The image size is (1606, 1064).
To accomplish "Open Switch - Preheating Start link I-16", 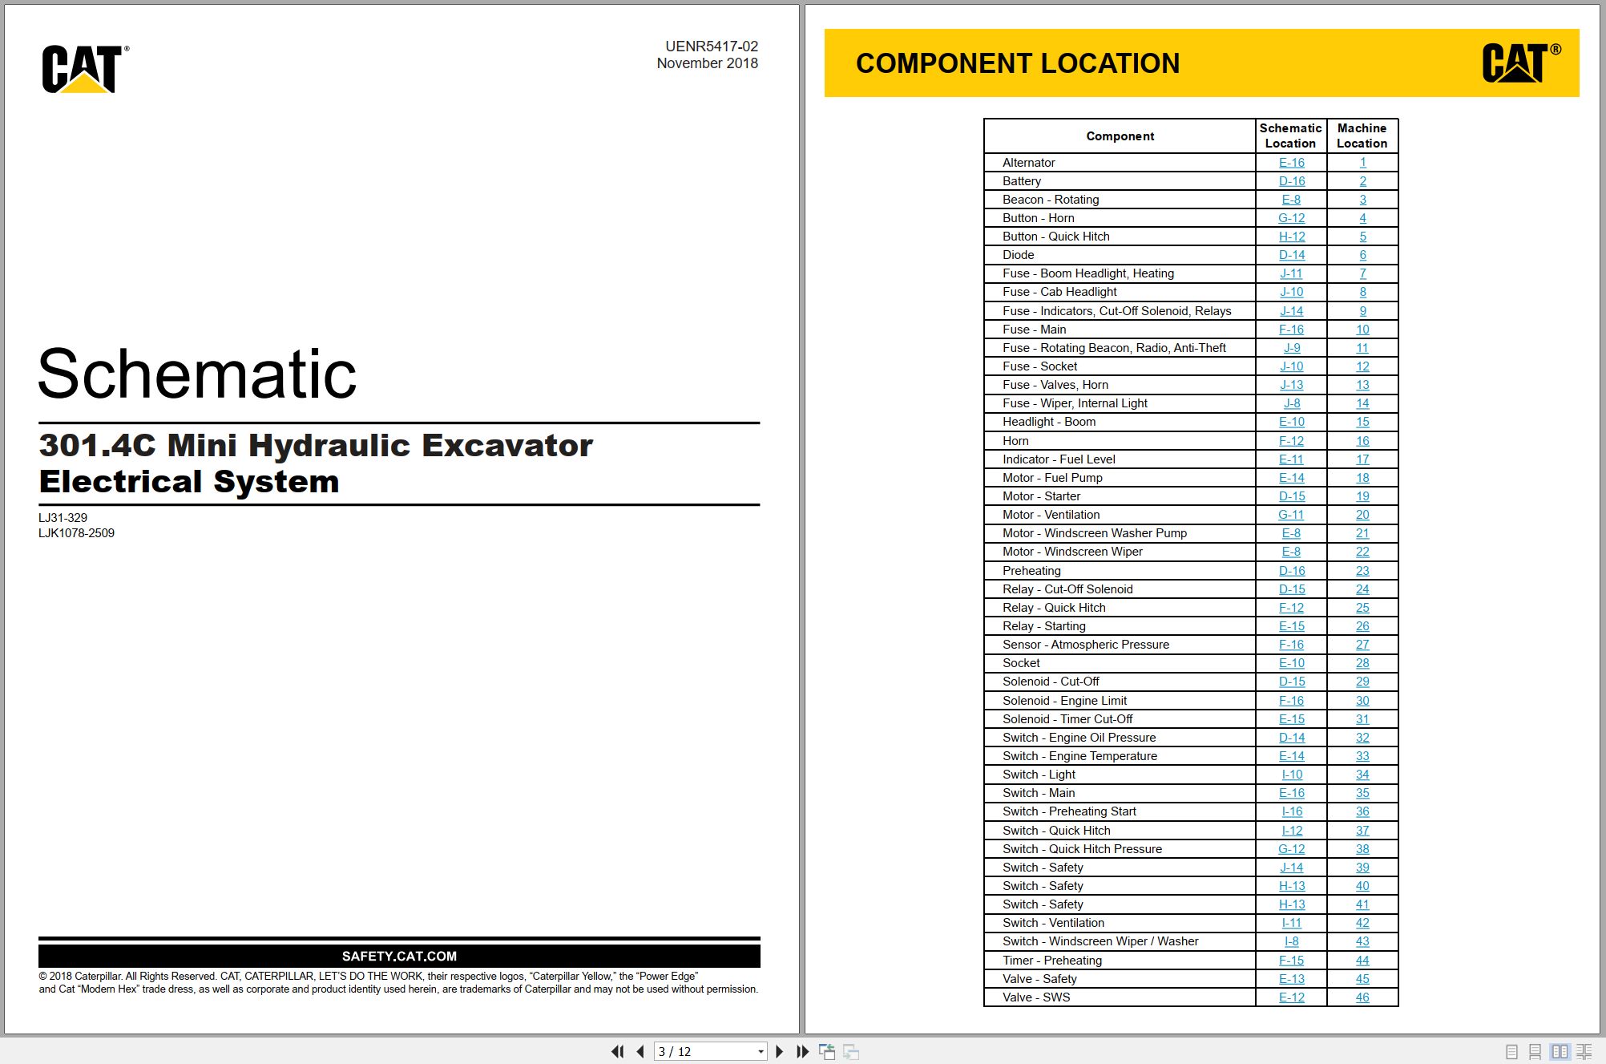I will [x=1291, y=811].
